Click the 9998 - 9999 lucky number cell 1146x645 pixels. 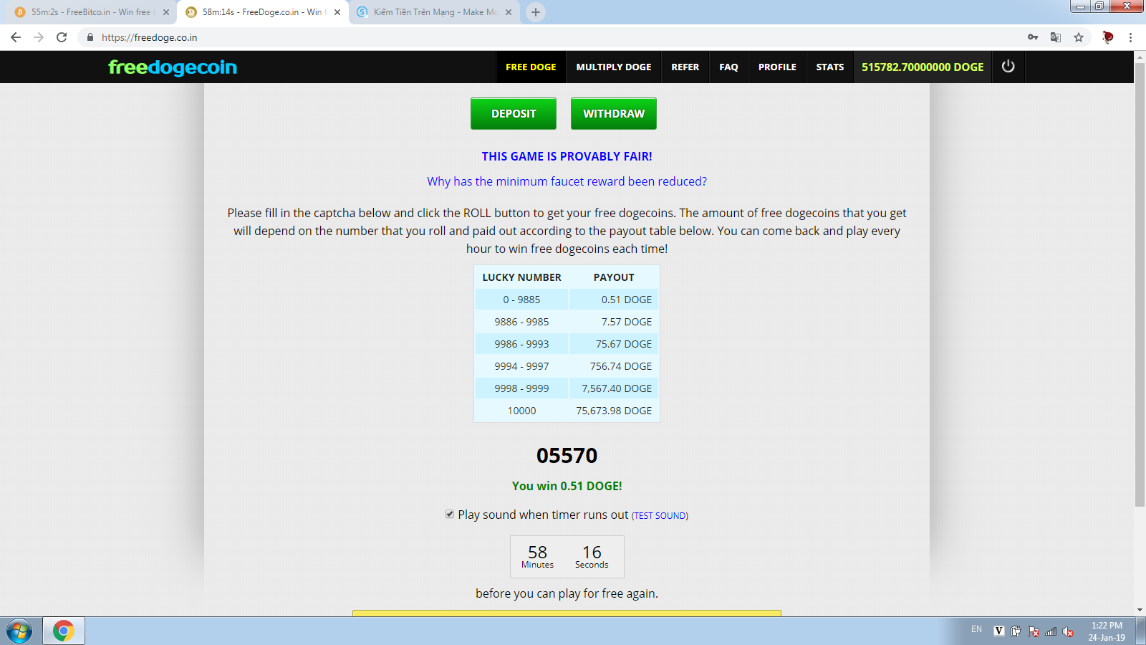pos(521,388)
